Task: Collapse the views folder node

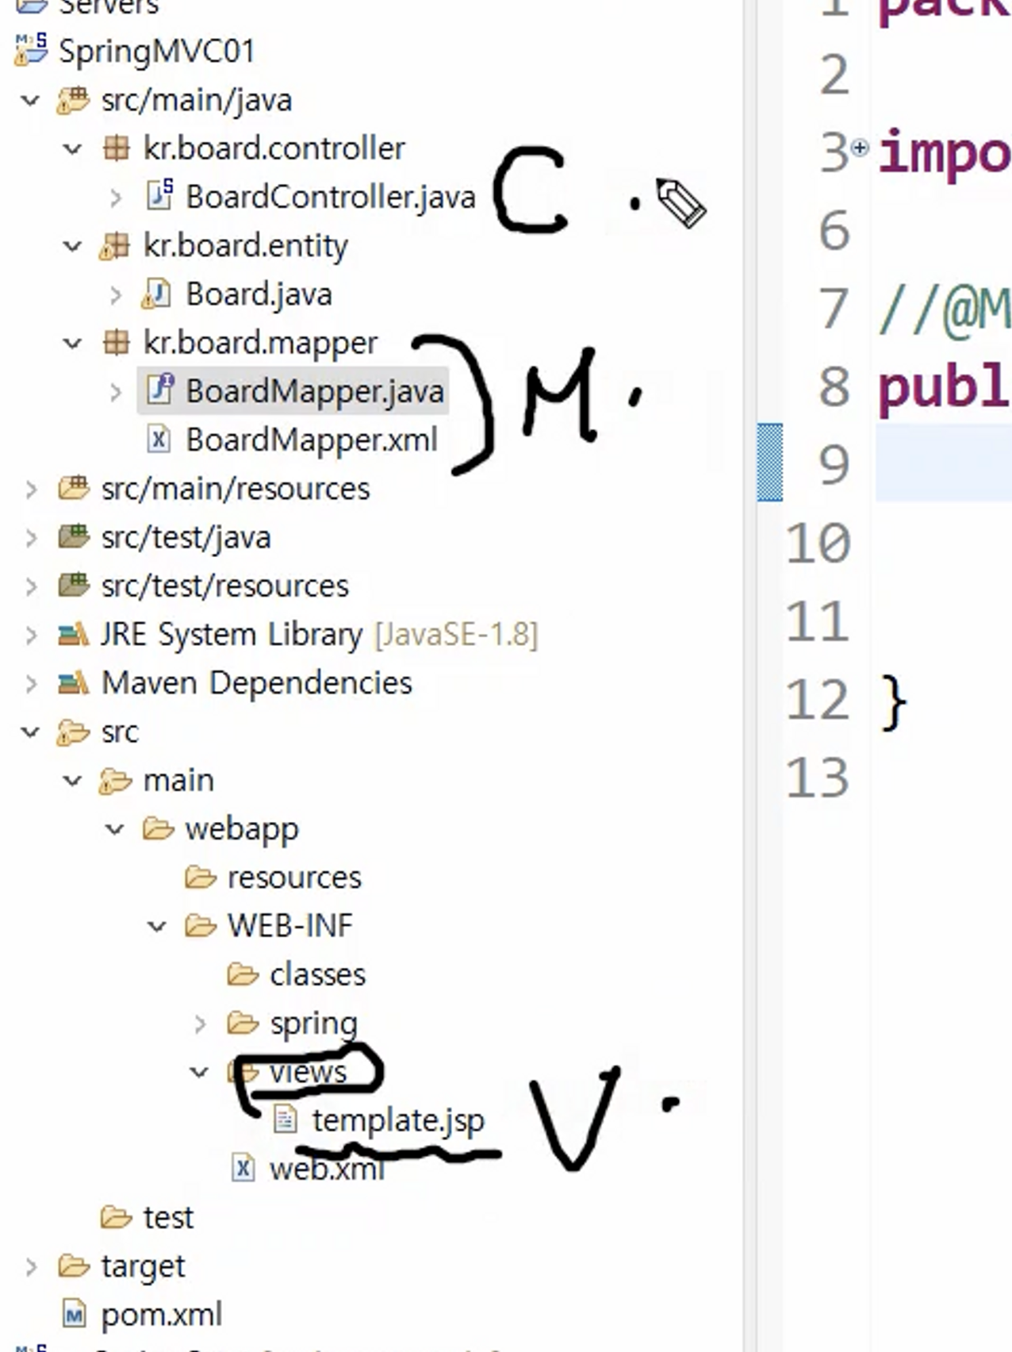Action: coord(199,1073)
